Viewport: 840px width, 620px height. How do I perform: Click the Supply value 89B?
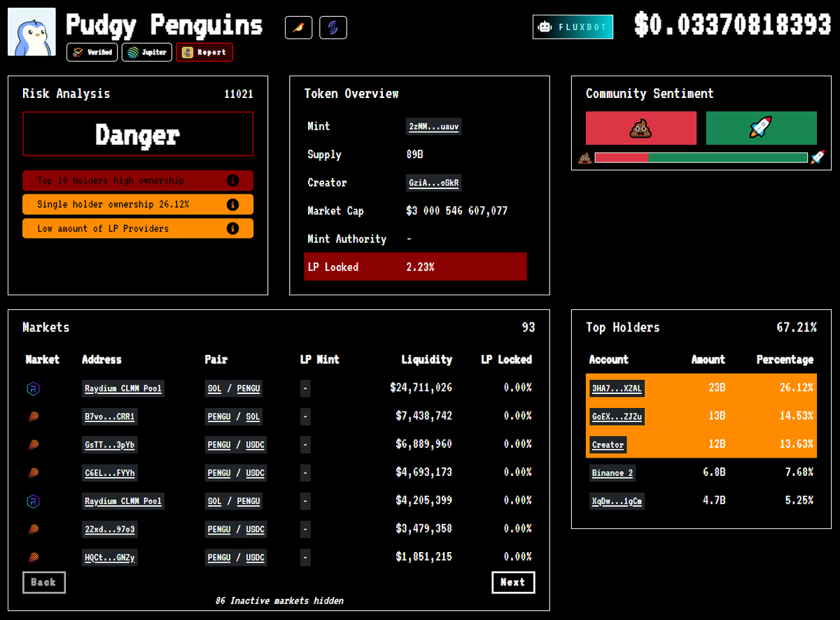(414, 155)
